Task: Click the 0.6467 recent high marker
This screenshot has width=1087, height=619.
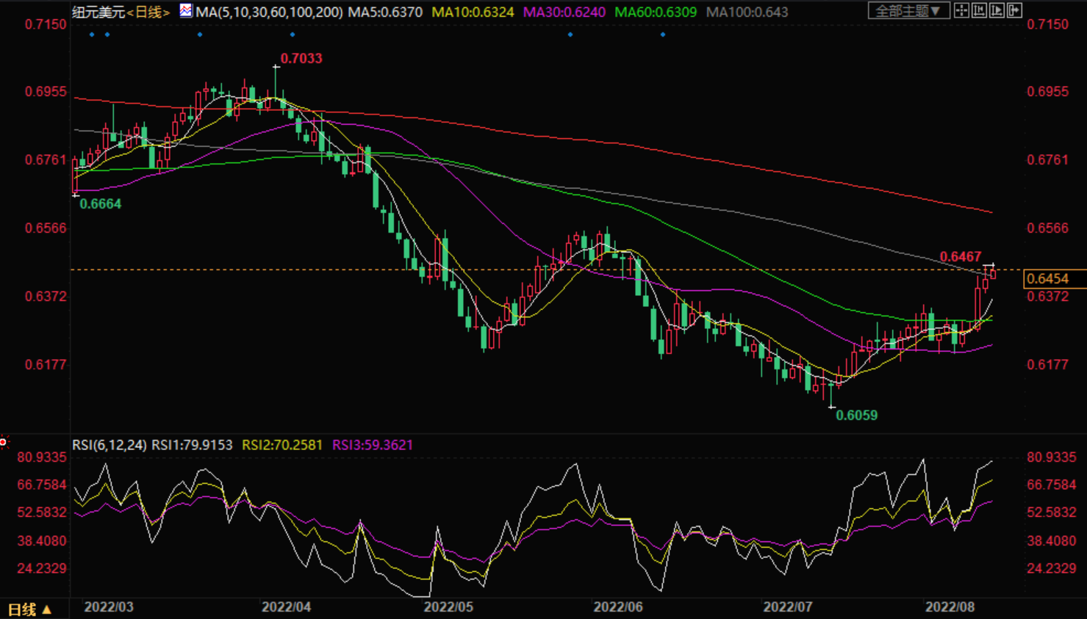Action: coord(961,257)
